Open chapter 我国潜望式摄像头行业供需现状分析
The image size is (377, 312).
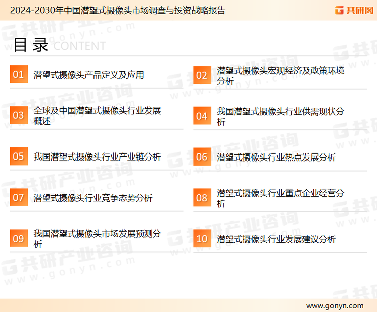(280, 117)
